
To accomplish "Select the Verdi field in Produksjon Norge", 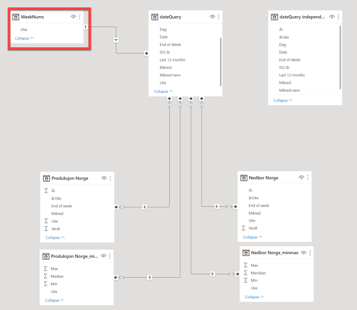I will tap(56, 229).
